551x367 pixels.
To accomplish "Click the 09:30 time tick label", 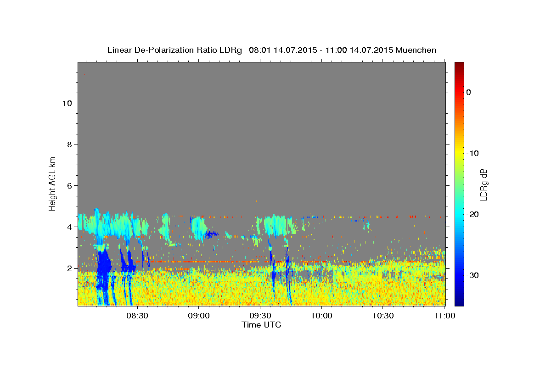I will [260, 316].
